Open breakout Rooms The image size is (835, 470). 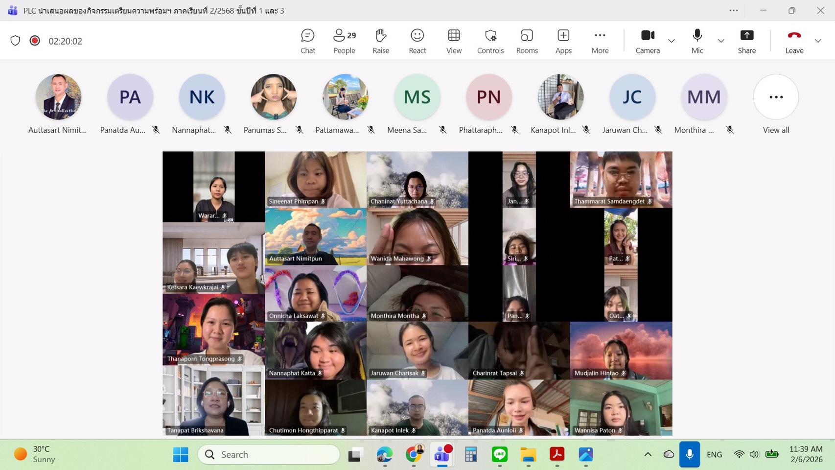527,41
